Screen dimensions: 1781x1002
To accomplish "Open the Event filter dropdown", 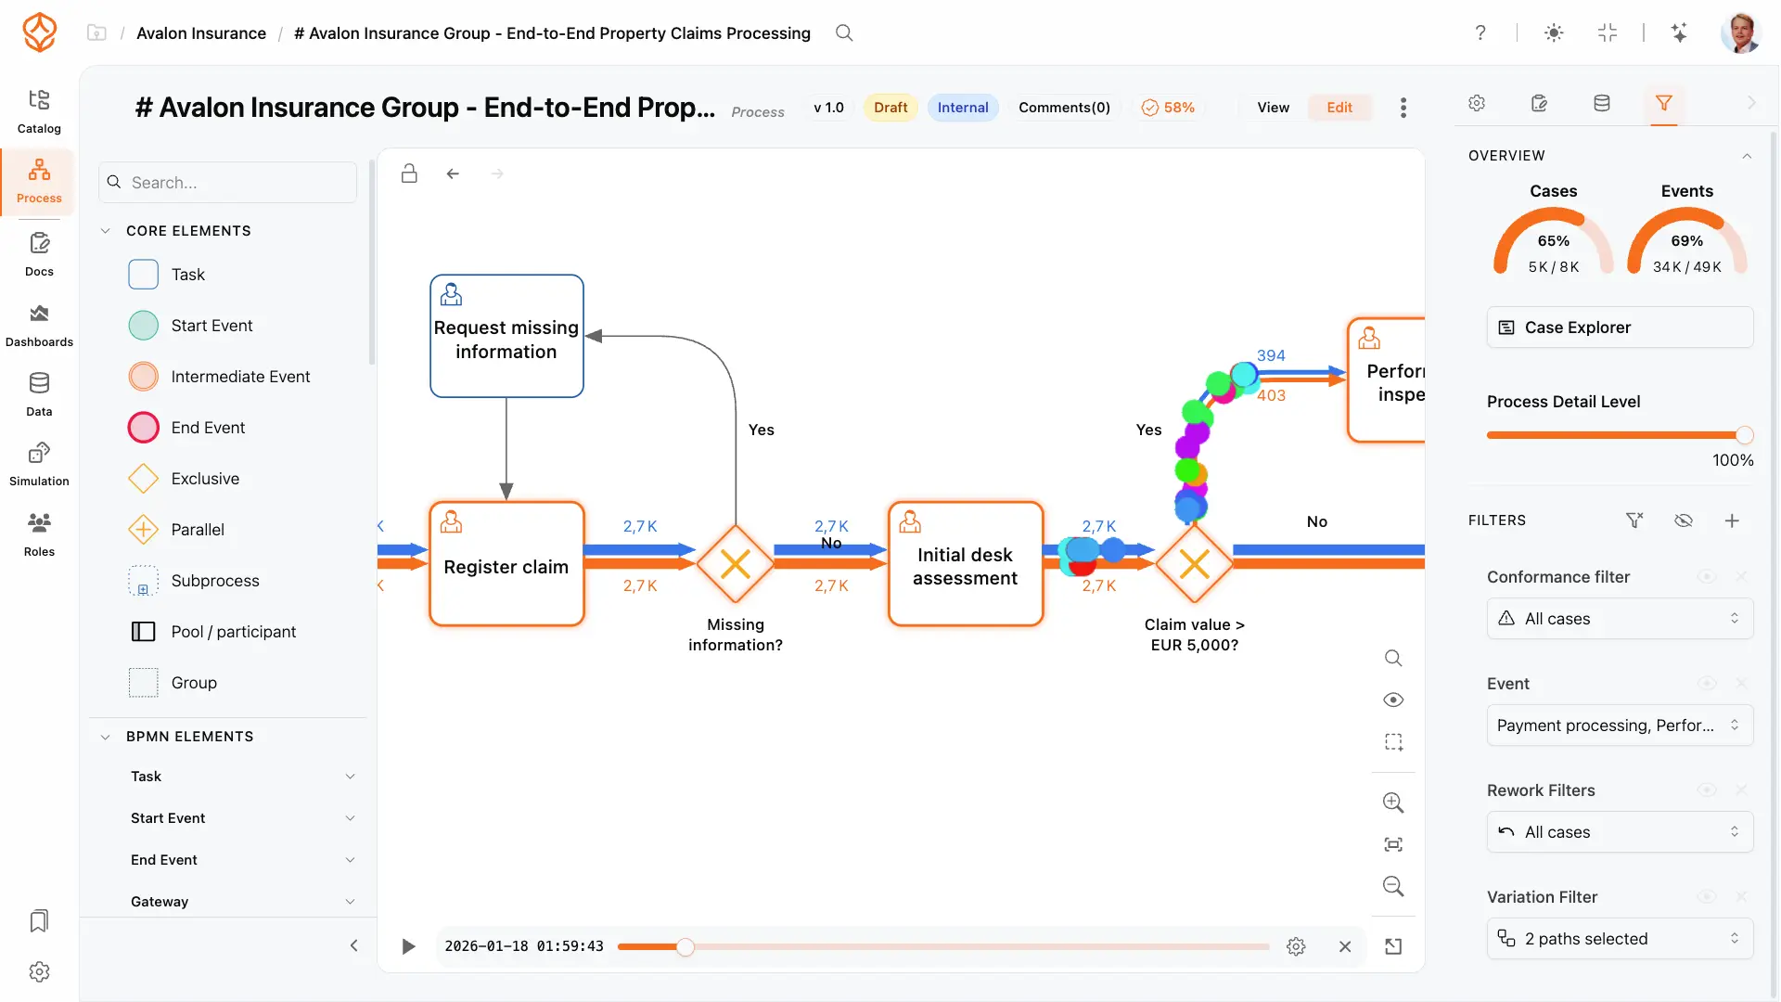I will tap(1620, 726).
